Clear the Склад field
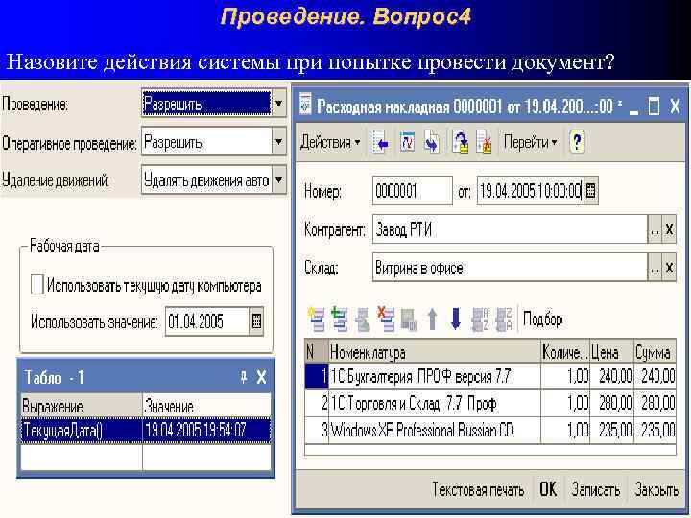 coord(669,268)
